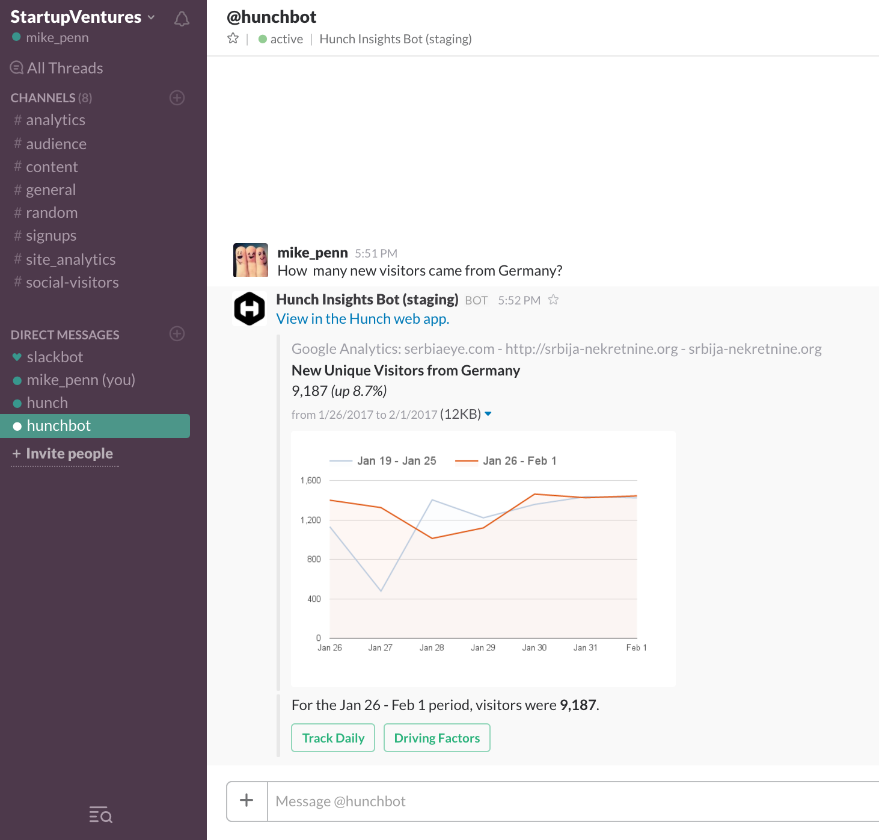Star the Hunch bot message
Viewport: 879px width, 840px height.
(x=553, y=300)
